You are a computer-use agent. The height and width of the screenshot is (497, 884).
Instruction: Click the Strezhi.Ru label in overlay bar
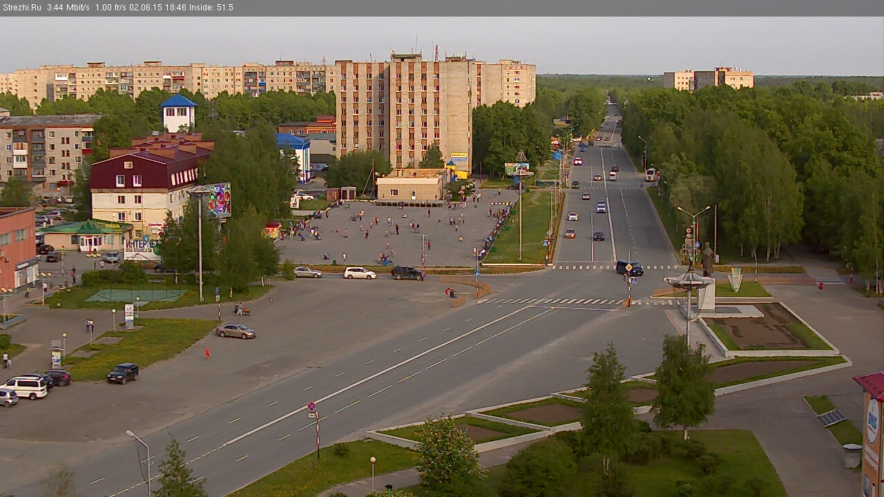click(x=22, y=8)
